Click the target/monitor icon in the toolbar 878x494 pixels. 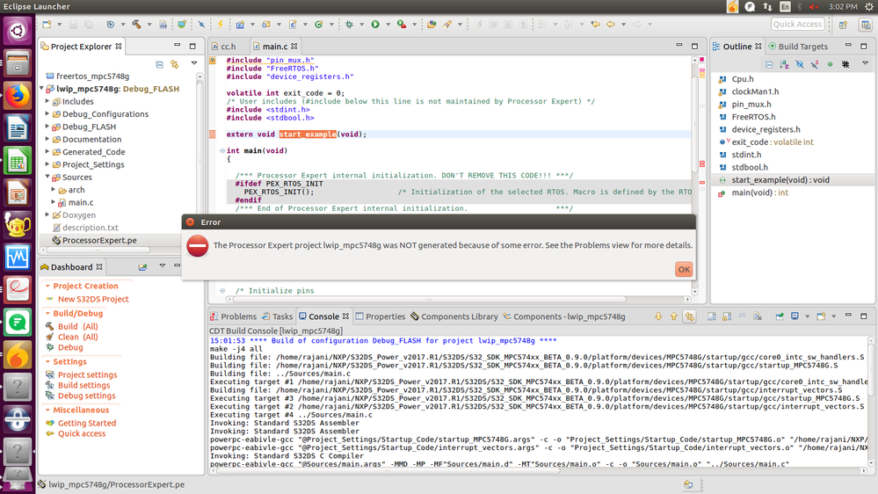point(182,24)
